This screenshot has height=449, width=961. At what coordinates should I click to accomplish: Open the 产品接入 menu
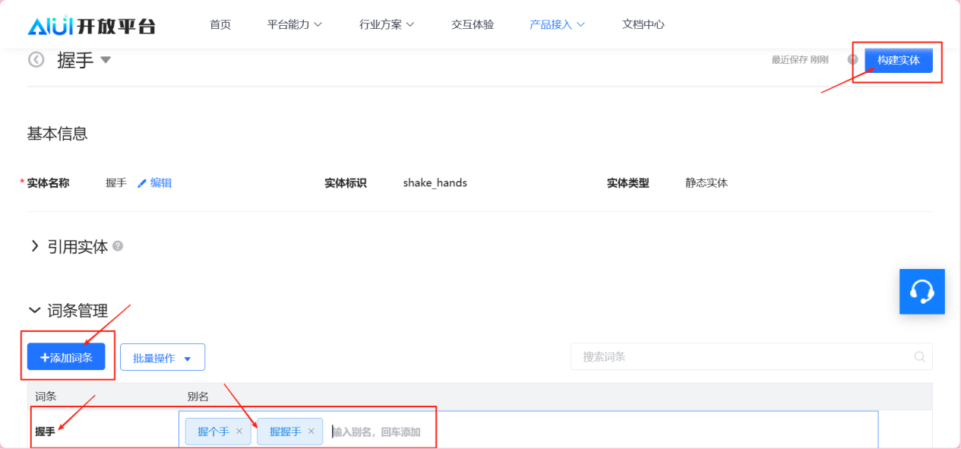pyautogui.click(x=557, y=24)
